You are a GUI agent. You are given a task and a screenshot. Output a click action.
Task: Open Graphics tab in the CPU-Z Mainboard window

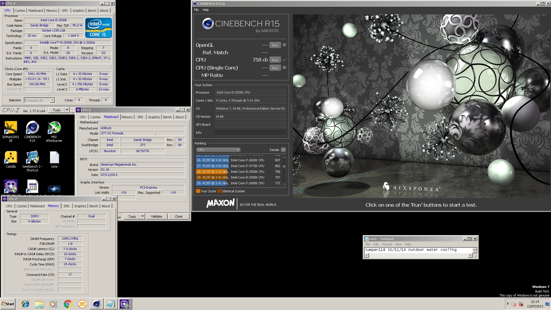(x=154, y=117)
